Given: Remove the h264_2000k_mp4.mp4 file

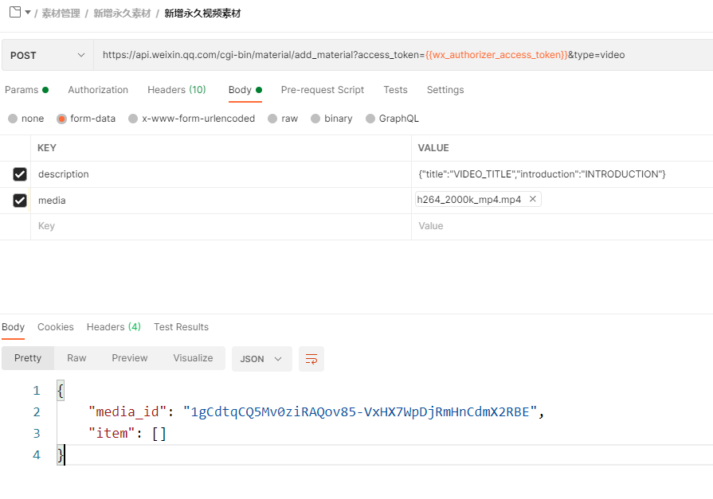Looking at the screenshot, I should point(532,199).
